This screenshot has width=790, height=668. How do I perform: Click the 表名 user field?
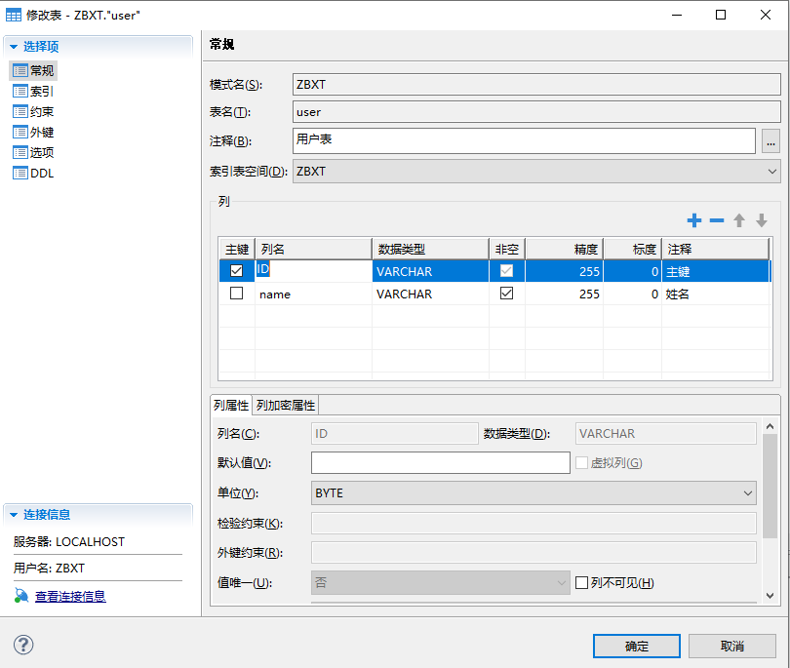click(x=536, y=112)
